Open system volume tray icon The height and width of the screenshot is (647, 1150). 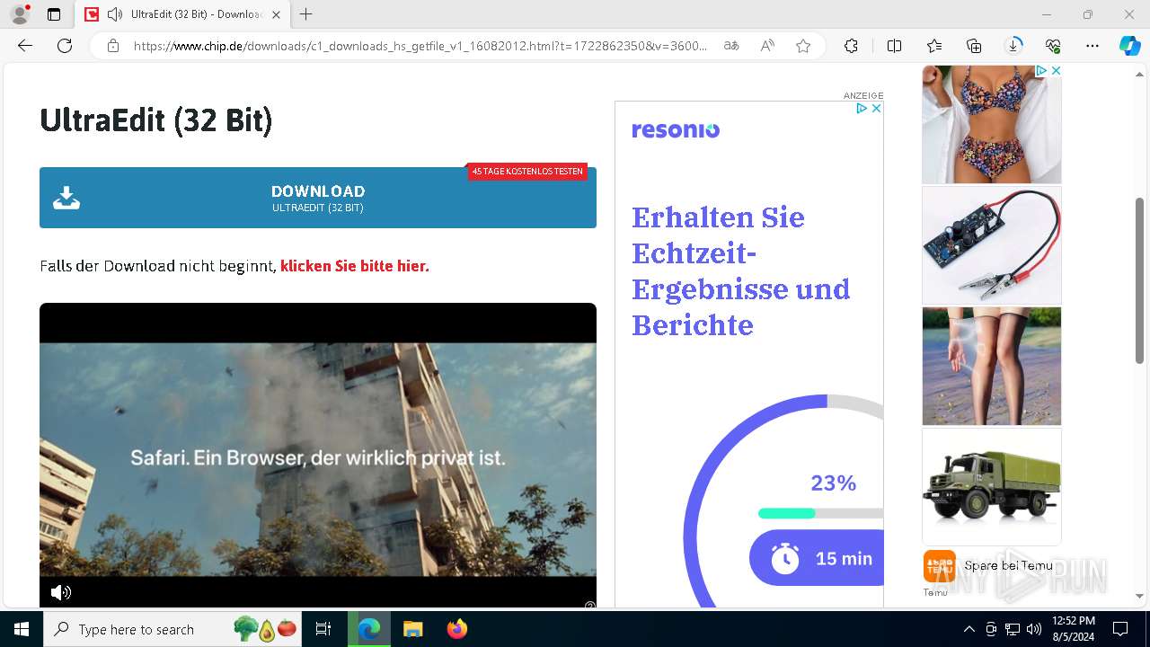(x=1034, y=629)
